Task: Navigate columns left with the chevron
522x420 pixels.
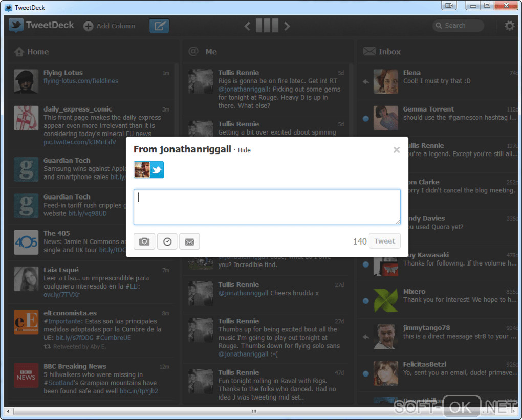Action: 247,26
